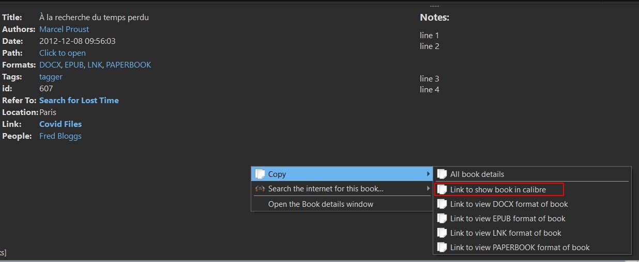This screenshot has height=262, width=639.
Task: Click the icon beside Link to show book in calibre
Action: (x=442, y=190)
